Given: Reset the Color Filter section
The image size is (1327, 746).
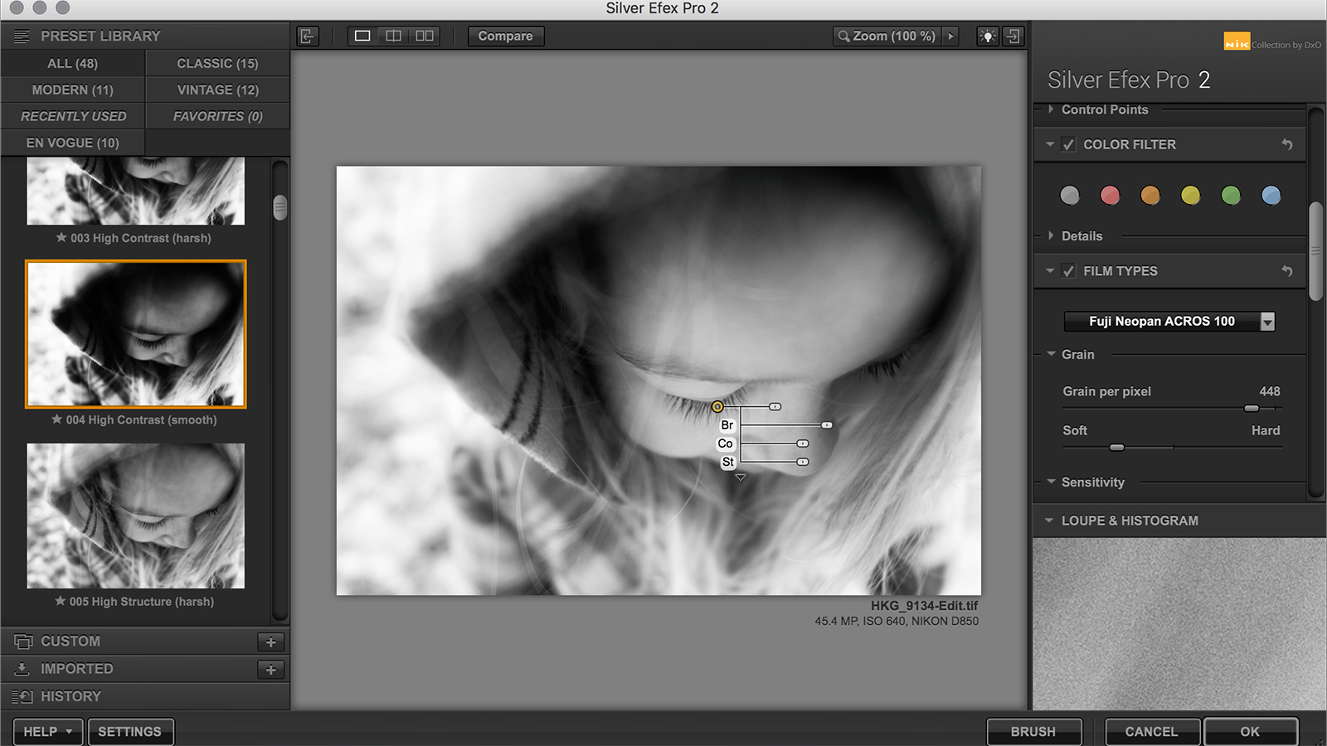Looking at the screenshot, I should (x=1286, y=144).
